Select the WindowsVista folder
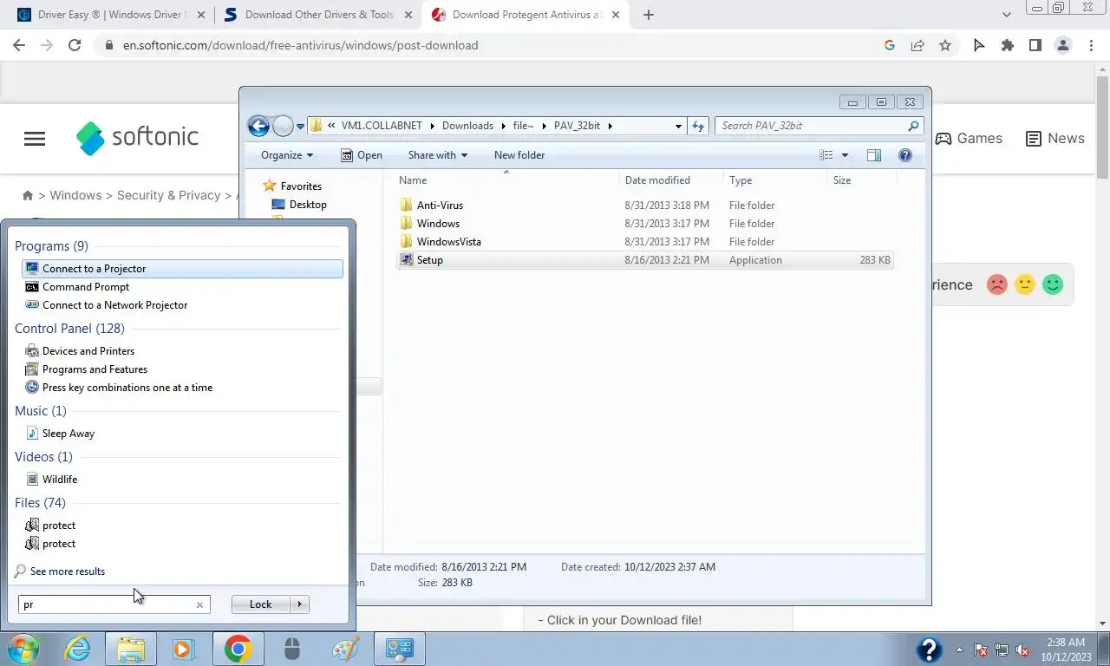 [x=448, y=242]
